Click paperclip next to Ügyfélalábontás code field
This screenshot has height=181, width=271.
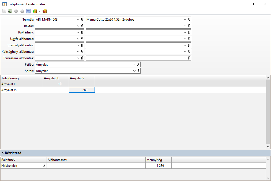pyautogui.click(x=82, y=39)
